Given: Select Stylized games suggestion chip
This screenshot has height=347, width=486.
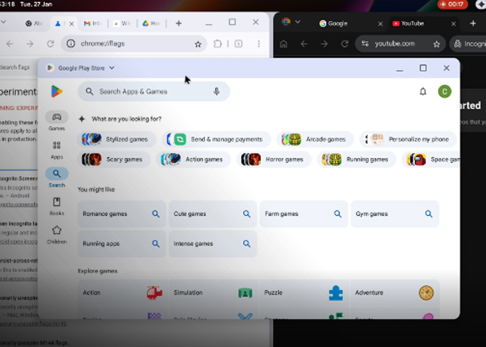Looking at the screenshot, I should (117, 139).
